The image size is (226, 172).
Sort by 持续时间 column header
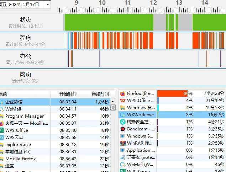[x=94, y=94]
